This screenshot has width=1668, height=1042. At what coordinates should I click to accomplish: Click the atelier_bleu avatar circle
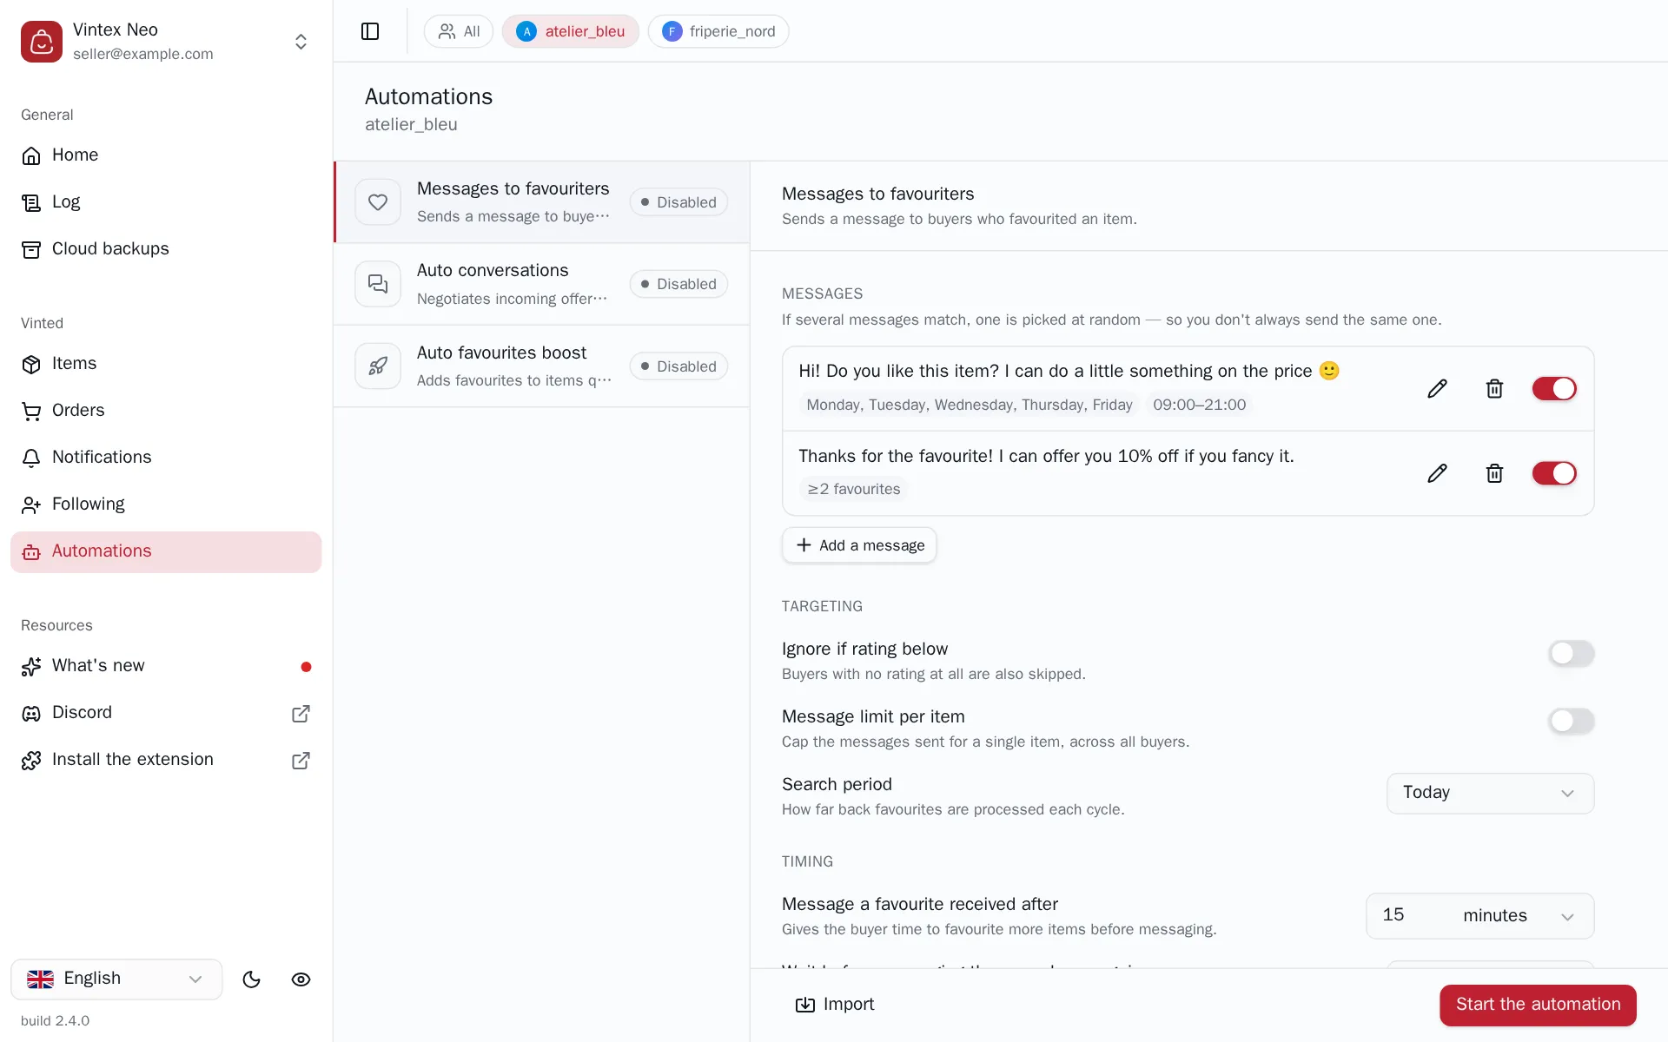pyautogui.click(x=526, y=31)
